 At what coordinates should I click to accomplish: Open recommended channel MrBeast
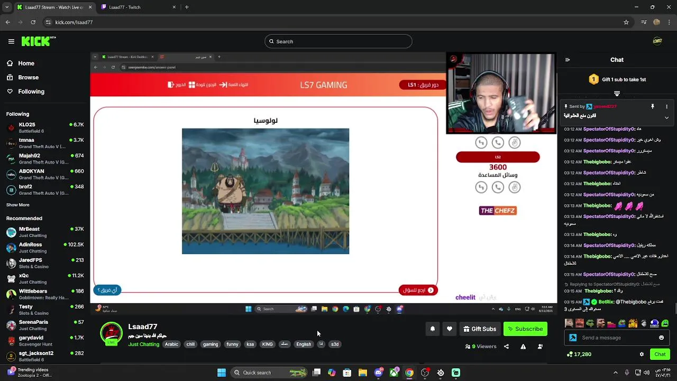point(45,232)
